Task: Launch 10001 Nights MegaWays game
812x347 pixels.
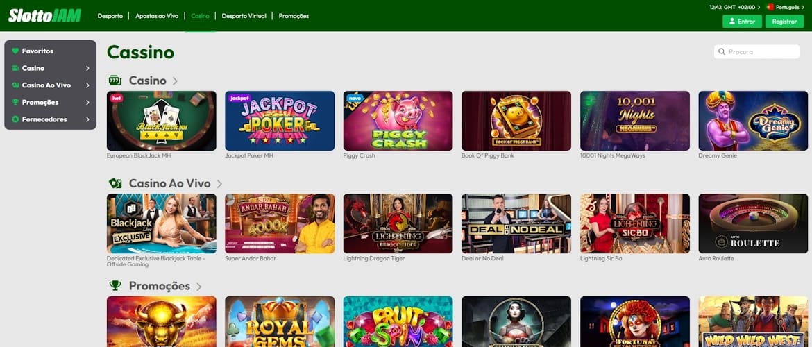Action: 635,121
